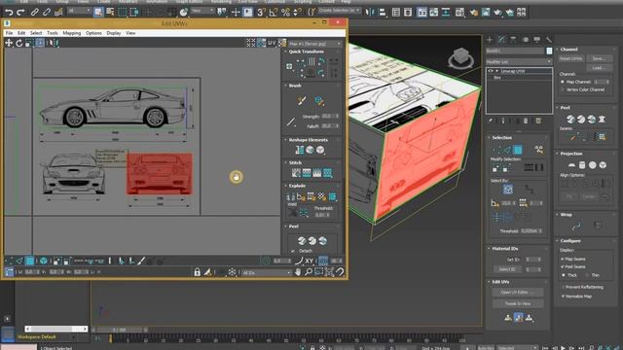623x350 pixels.
Task: Collapse the Reshape Elements rollout
Action: pos(285,140)
